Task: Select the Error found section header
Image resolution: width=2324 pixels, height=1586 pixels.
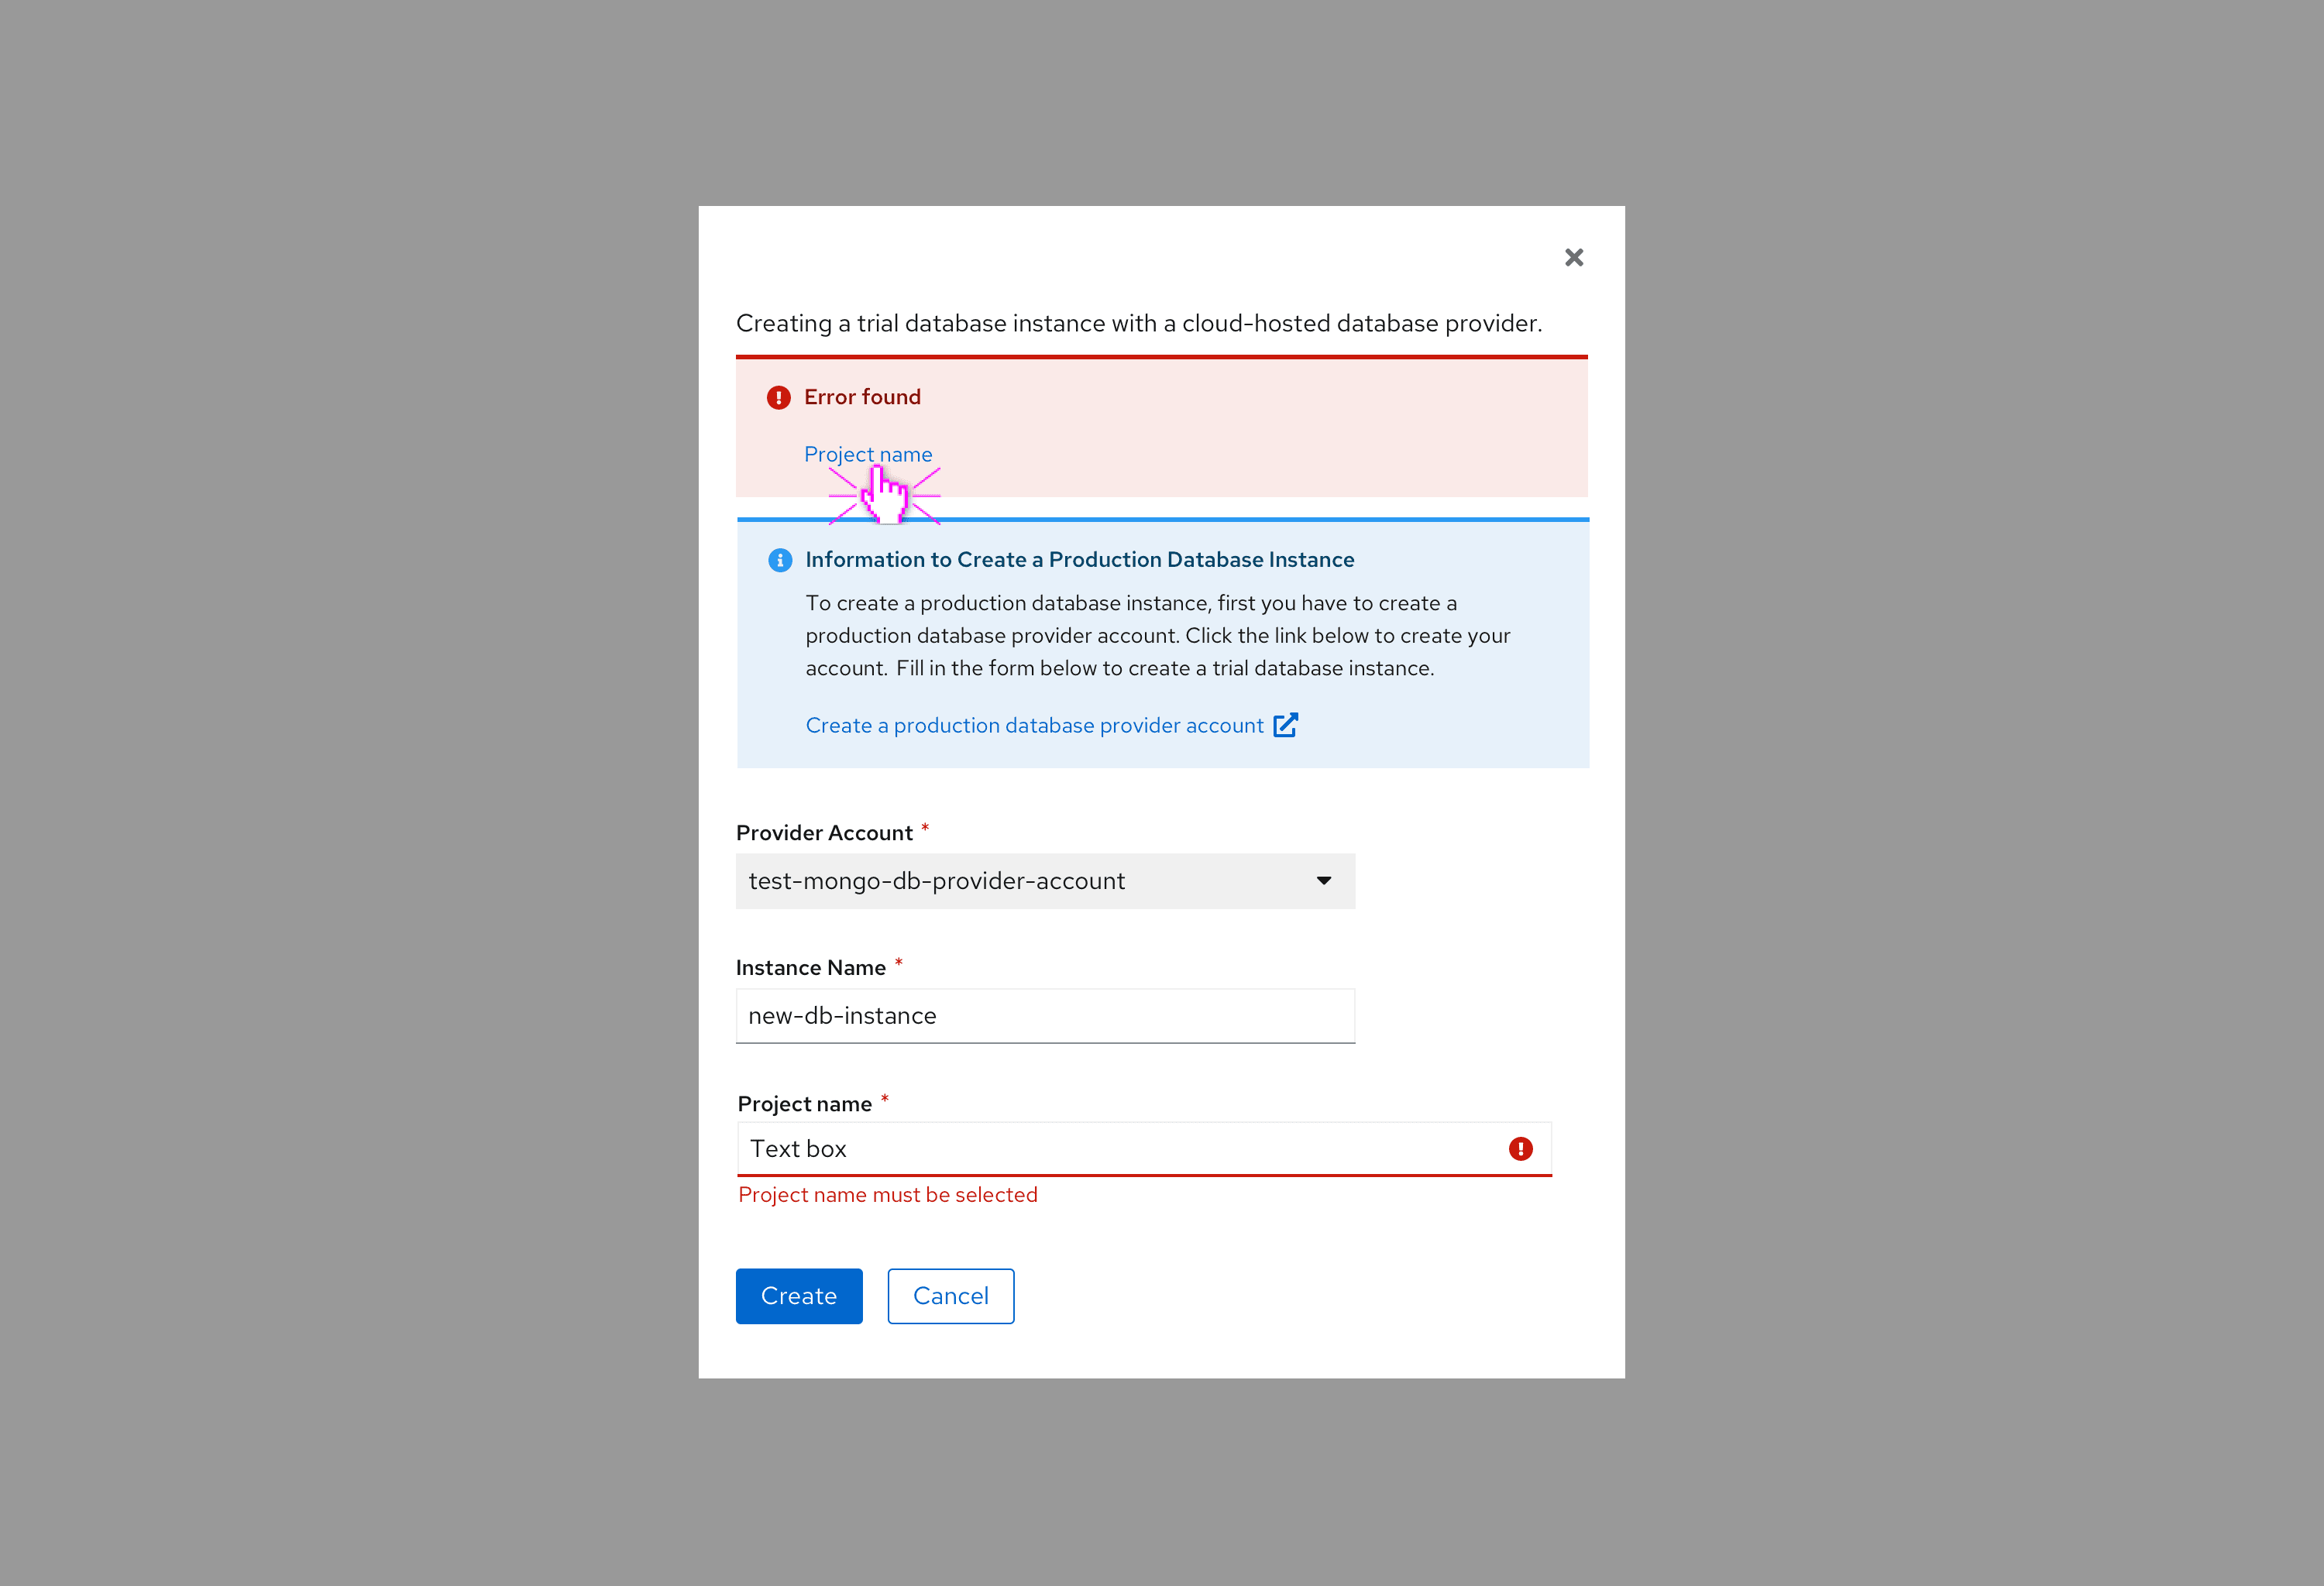Action: 860,396
